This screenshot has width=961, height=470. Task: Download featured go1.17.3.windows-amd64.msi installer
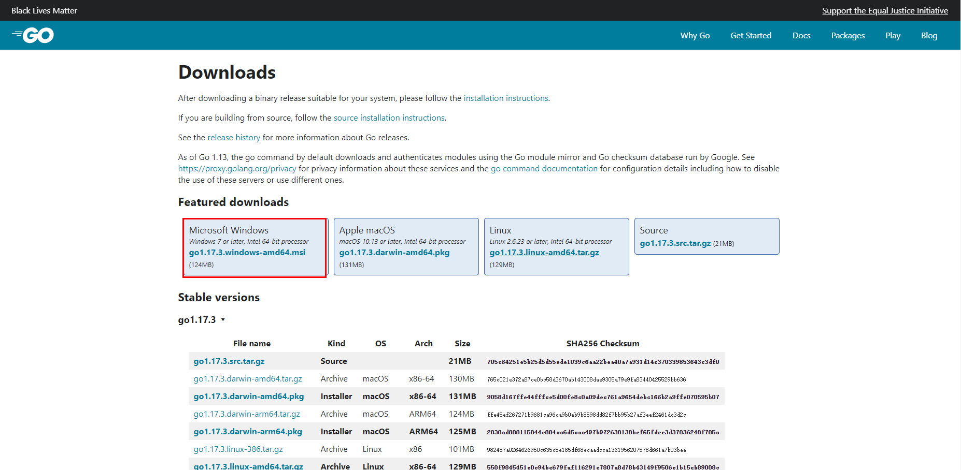coord(247,253)
